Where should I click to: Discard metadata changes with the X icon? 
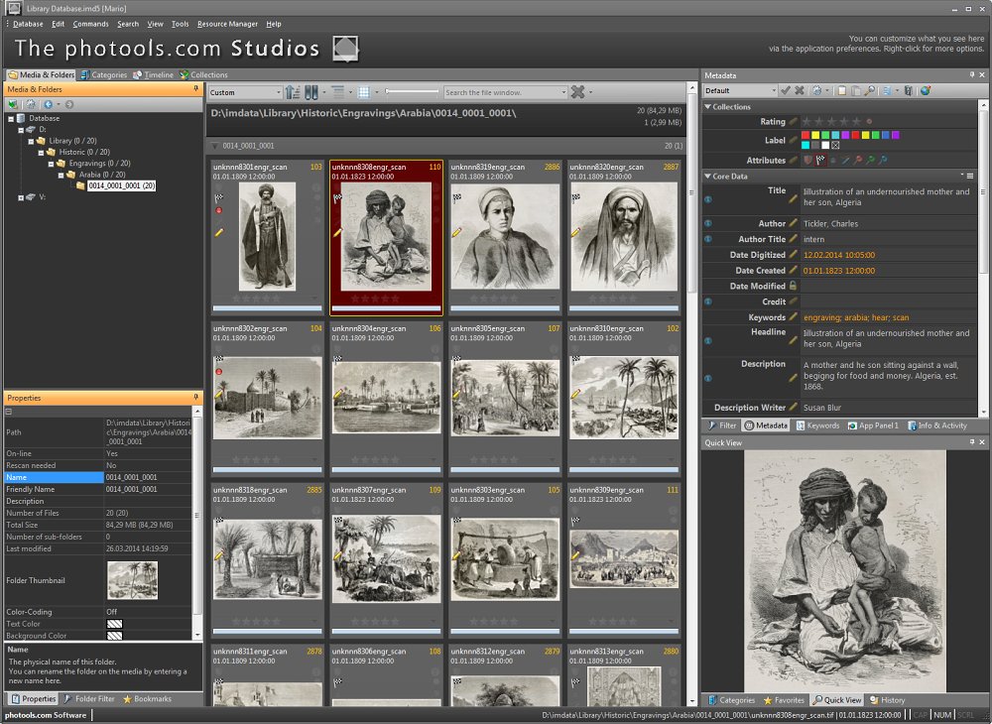click(800, 90)
